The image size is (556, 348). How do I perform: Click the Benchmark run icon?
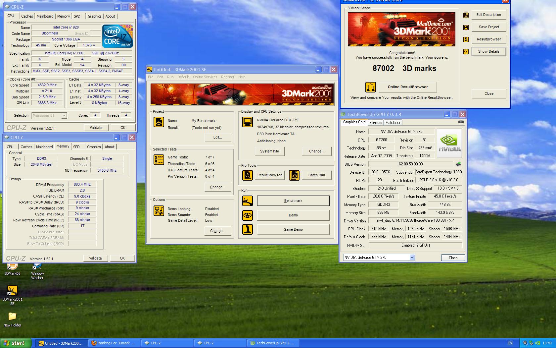coord(248,201)
